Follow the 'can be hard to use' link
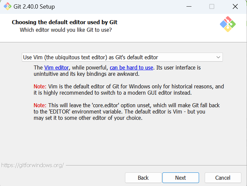The width and height of the screenshot is (247, 186). pyautogui.click(x=131, y=68)
